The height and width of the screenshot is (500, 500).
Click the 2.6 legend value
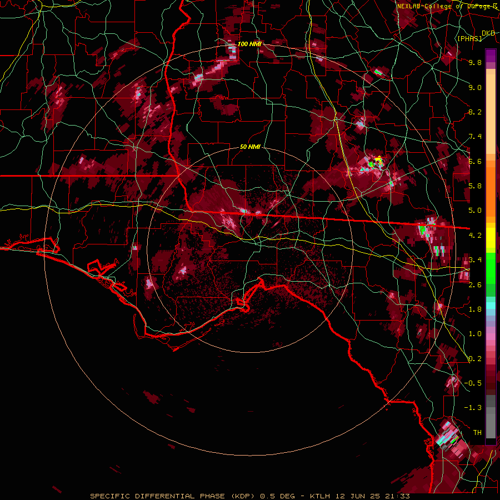[x=475, y=284]
